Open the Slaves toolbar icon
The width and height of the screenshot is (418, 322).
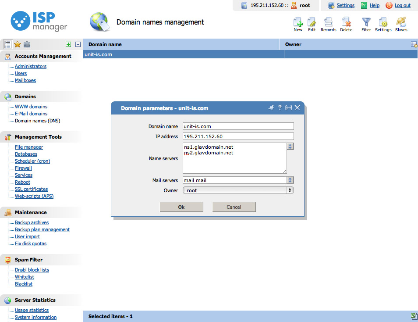pyautogui.click(x=401, y=24)
